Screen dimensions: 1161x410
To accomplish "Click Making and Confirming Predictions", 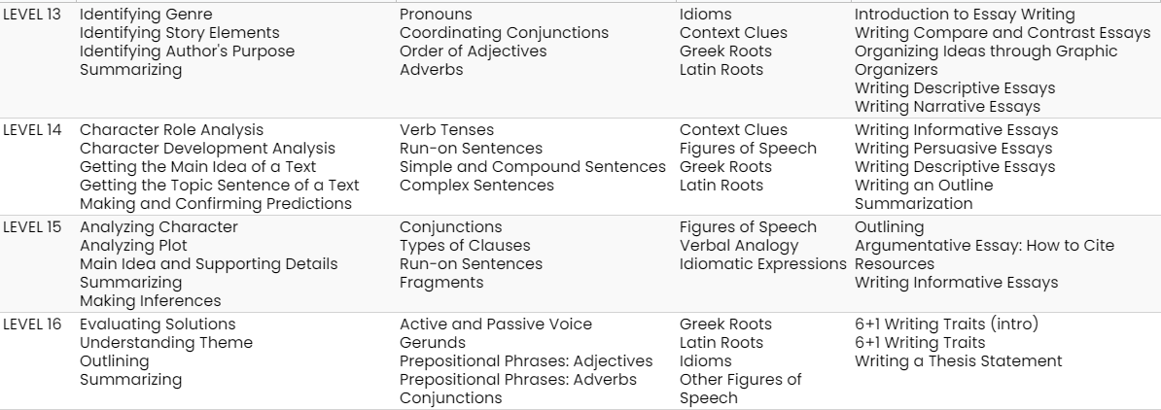I will click(216, 204).
